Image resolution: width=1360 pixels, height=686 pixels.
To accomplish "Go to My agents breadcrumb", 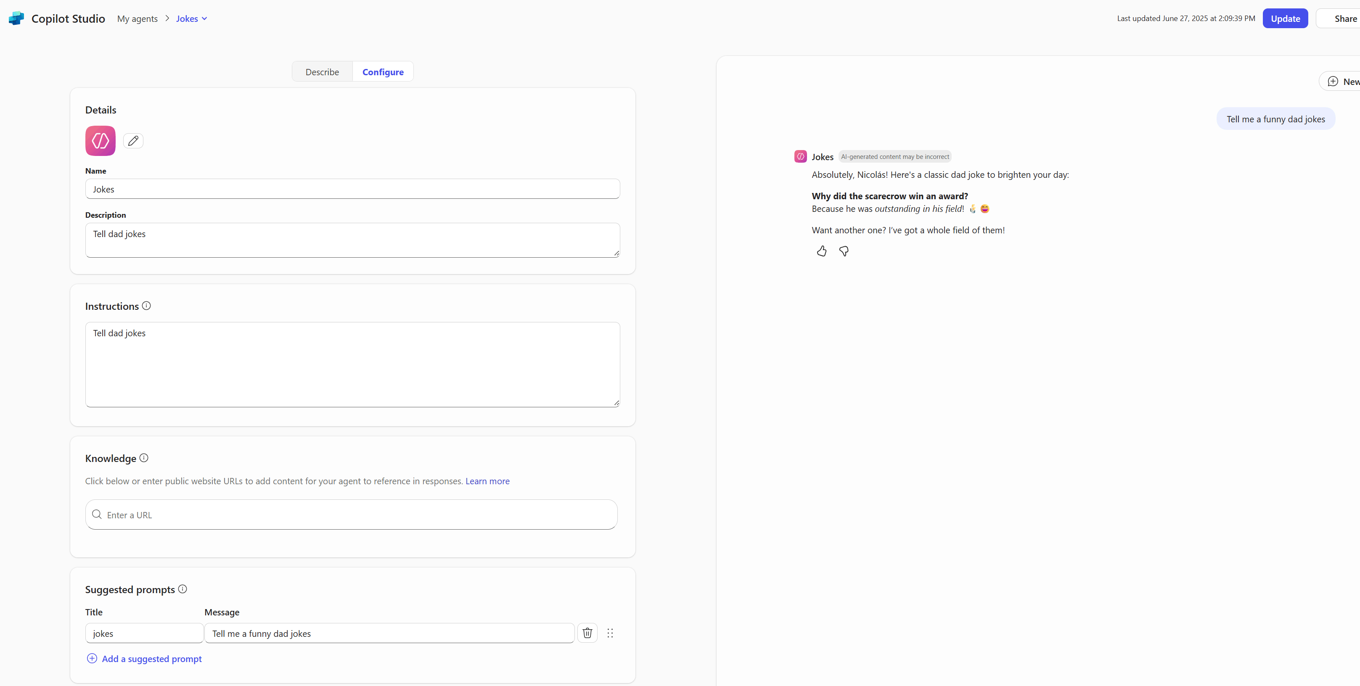I will 137,19.
